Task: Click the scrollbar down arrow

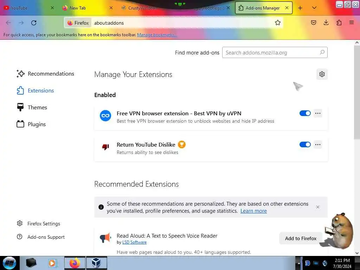Action: tap(357, 253)
